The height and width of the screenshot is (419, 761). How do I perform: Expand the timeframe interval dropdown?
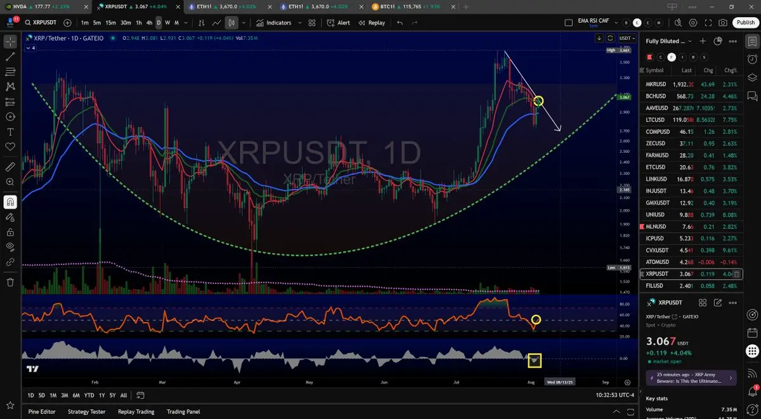186,22
